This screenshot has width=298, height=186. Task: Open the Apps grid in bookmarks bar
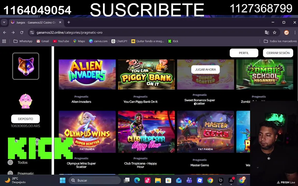4,41
